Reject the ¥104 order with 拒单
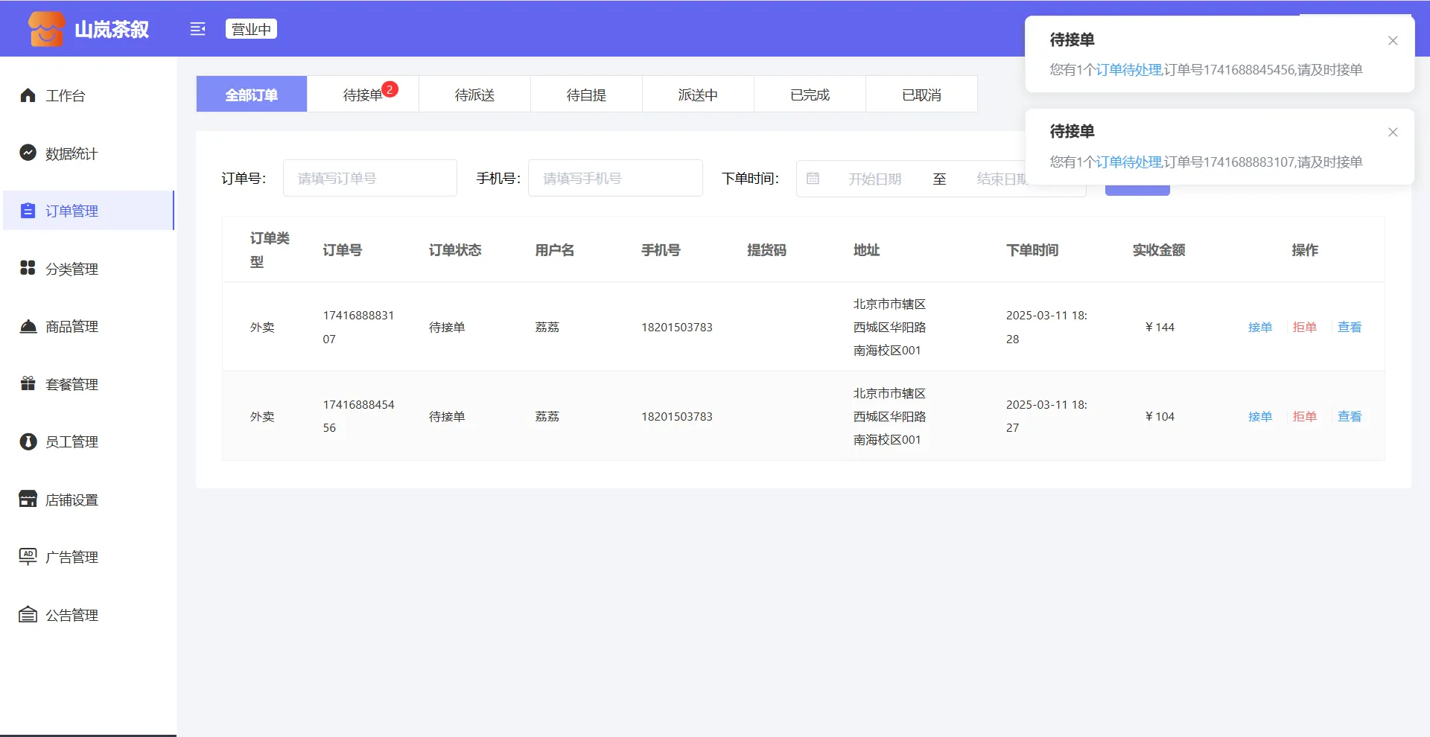Viewport: 1430px width, 737px height. (1304, 416)
